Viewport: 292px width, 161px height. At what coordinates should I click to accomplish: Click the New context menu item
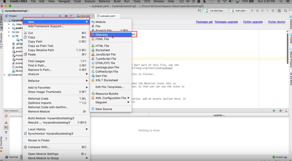pos(56,22)
